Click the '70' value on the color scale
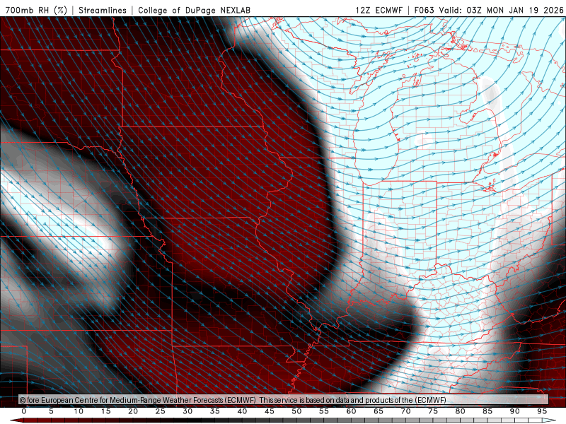Image resolution: width=566 pixels, height=424 pixels. (x=405, y=411)
